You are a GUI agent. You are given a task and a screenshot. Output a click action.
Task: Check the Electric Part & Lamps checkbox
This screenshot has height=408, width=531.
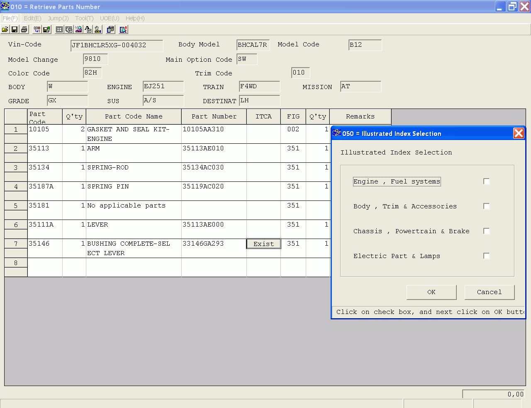(487, 256)
